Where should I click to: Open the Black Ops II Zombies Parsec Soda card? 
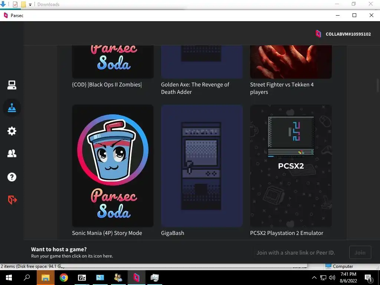(x=113, y=62)
